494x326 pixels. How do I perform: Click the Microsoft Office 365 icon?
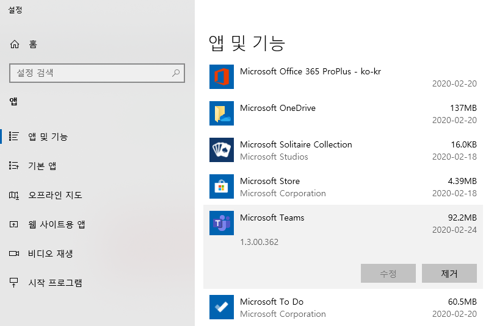(222, 77)
